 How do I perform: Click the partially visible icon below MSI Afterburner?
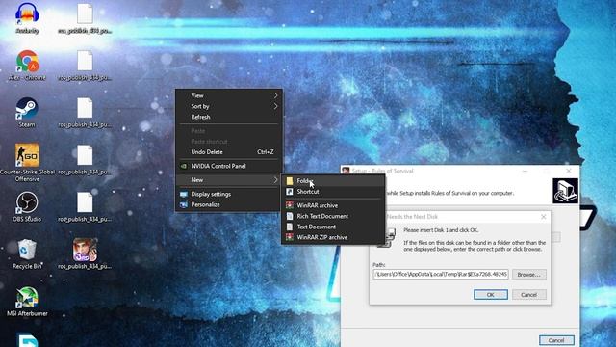tap(28, 340)
